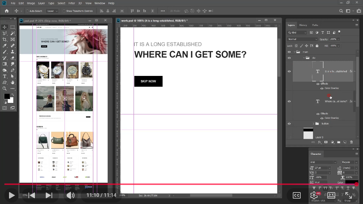Toggle the Auto-Select checkbox
The width and height of the screenshot is (363, 204).
pos(27,11)
